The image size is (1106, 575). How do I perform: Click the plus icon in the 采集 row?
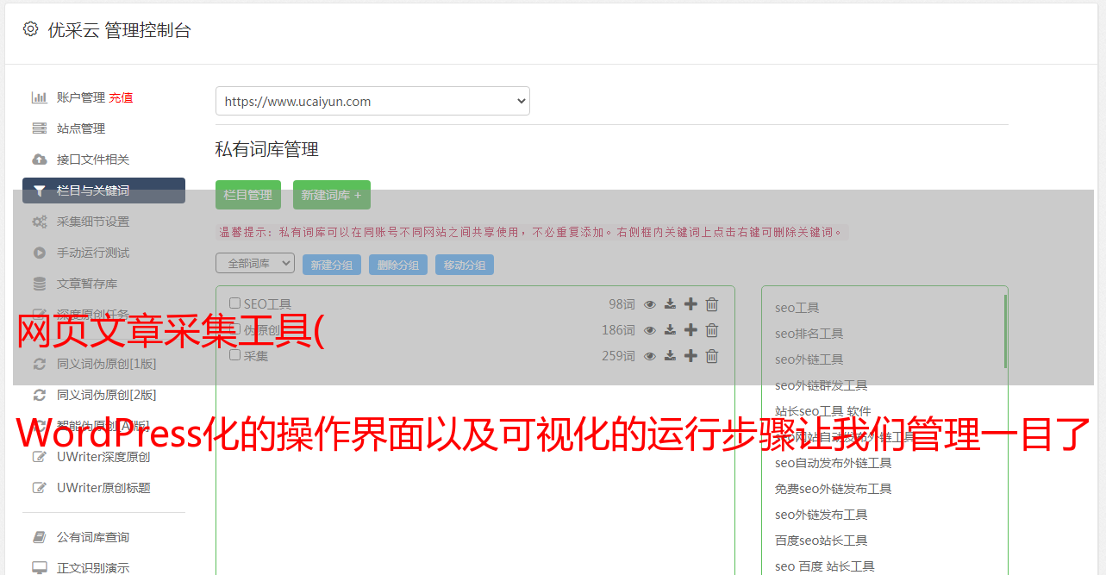pos(690,356)
